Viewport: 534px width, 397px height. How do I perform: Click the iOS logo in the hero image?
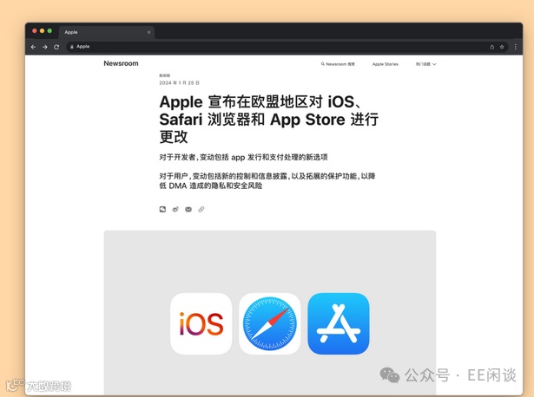click(201, 323)
